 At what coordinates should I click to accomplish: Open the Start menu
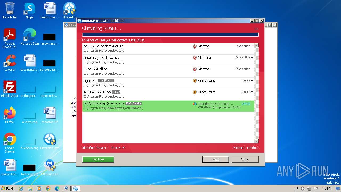click(x=7, y=189)
